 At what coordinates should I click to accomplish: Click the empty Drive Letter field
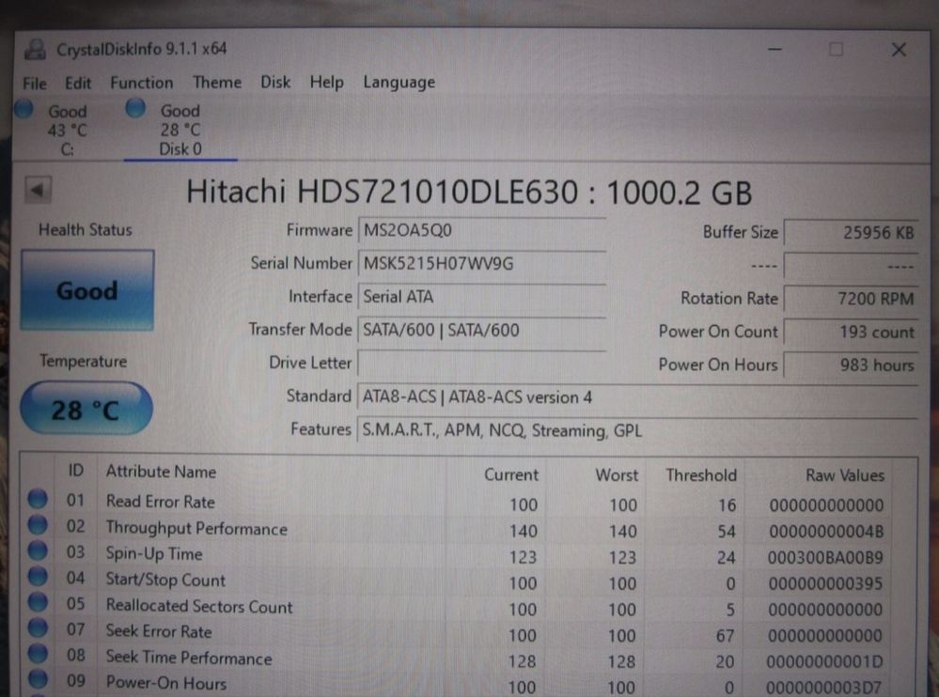coord(481,364)
